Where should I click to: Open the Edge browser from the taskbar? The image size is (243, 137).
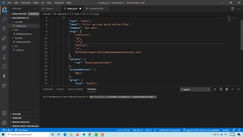tap(65, 134)
